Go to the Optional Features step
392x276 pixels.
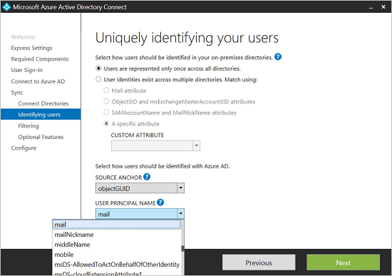pyautogui.click(x=41, y=137)
